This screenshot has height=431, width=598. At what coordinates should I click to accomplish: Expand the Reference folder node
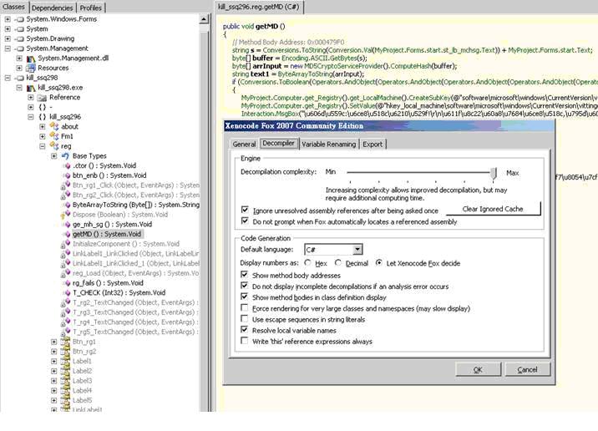pos(31,97)
